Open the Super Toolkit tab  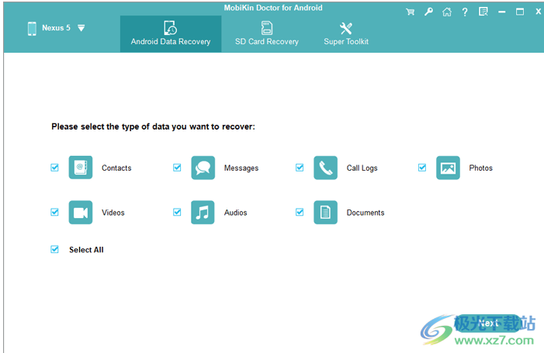point(346,34)
